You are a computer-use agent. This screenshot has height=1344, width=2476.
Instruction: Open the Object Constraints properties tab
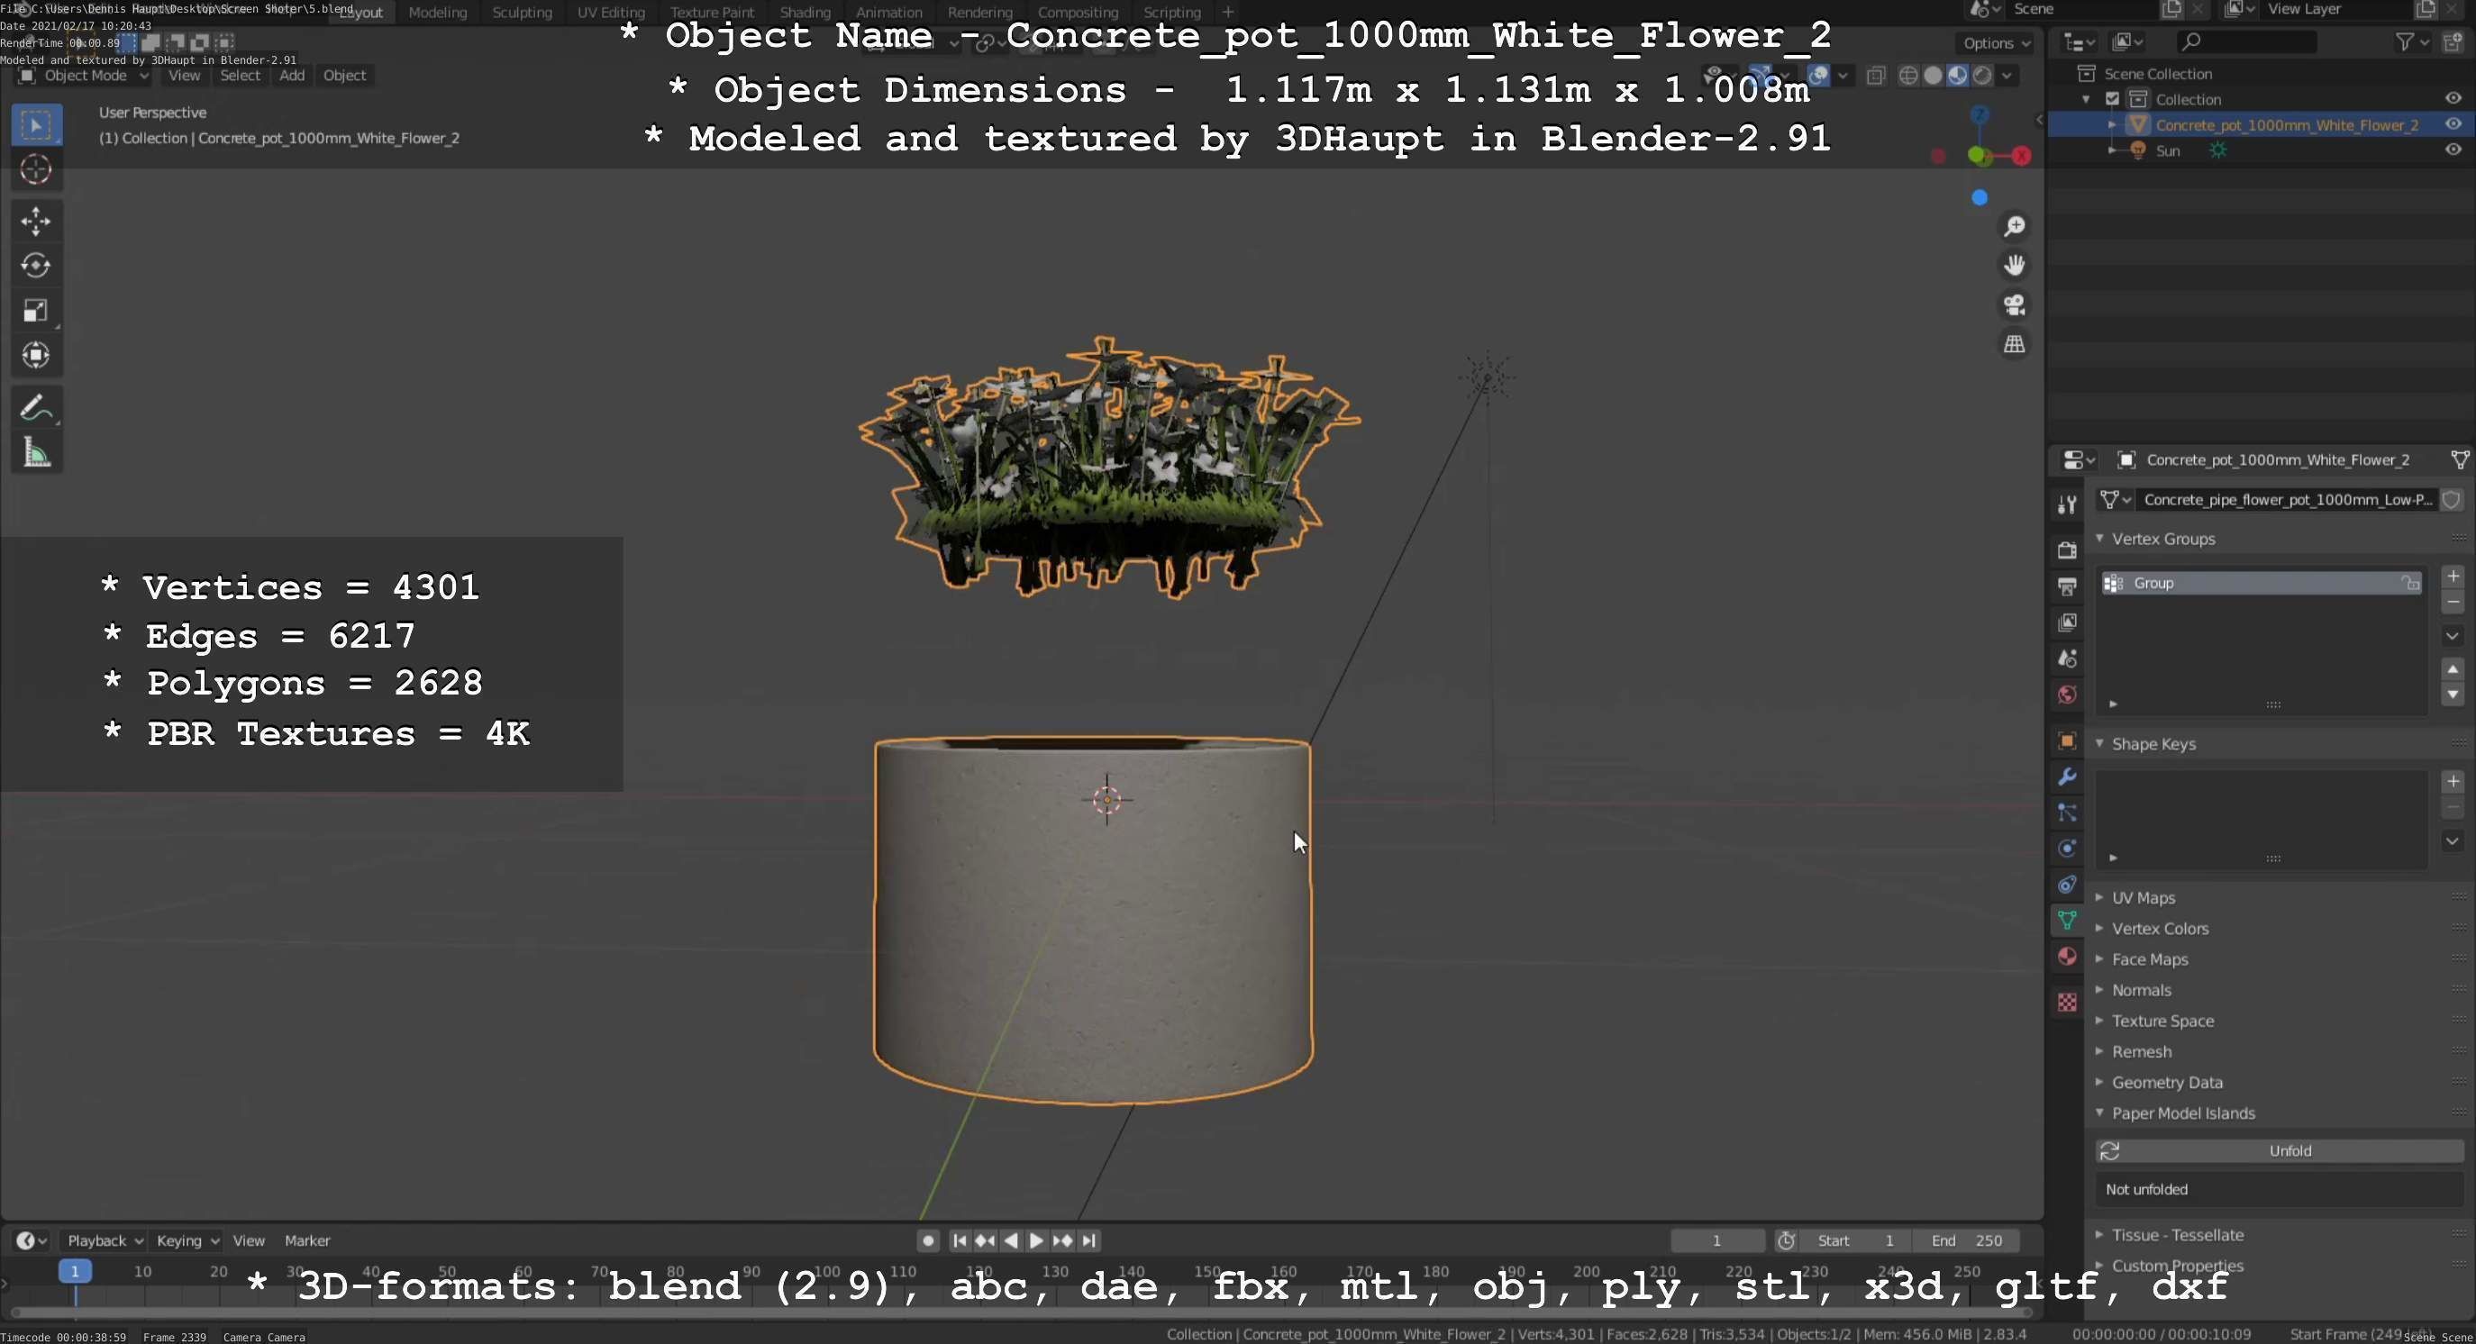coord(2067,885)
